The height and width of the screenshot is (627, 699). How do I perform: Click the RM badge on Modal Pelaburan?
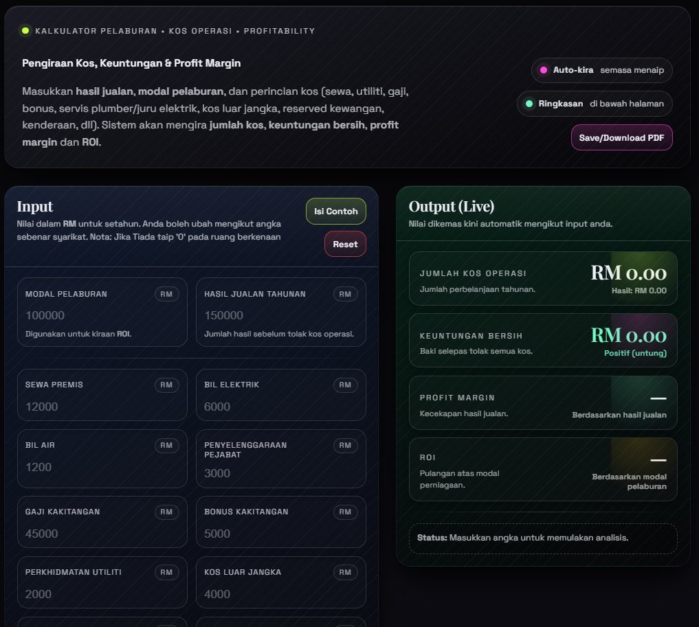tap(167, 294)
